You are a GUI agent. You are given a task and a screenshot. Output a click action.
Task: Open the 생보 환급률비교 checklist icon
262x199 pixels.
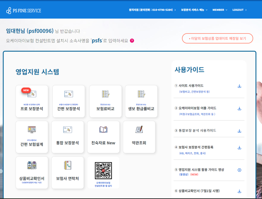pos(141,94)
